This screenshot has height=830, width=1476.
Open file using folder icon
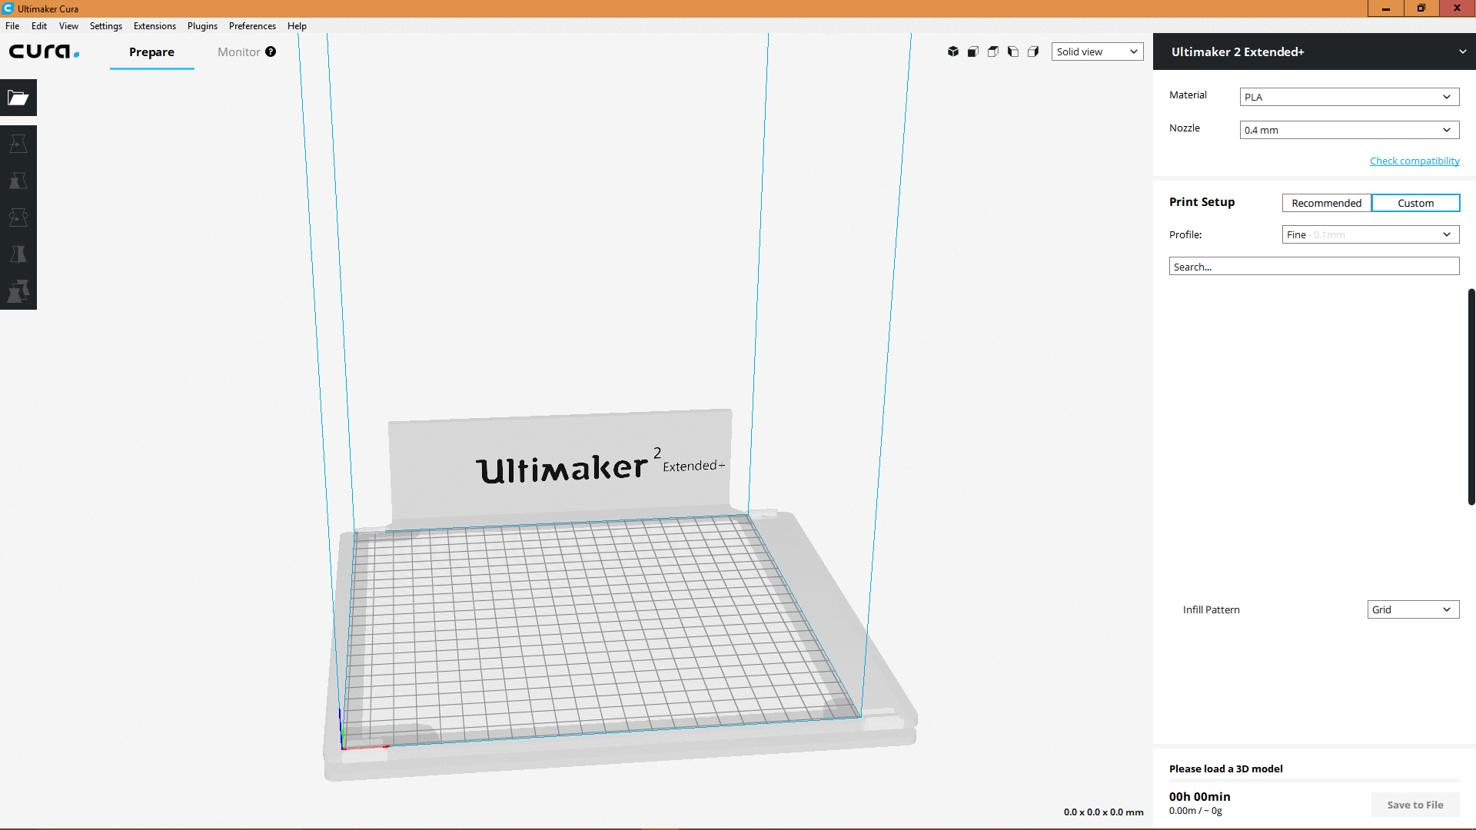pyautogui.click(x=18, y=98)
